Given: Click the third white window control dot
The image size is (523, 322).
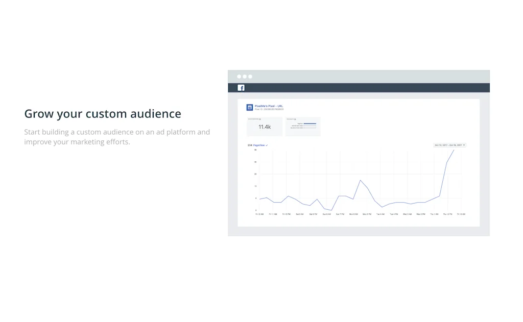Looking at the screenshot, I should (x=250, y=77).
